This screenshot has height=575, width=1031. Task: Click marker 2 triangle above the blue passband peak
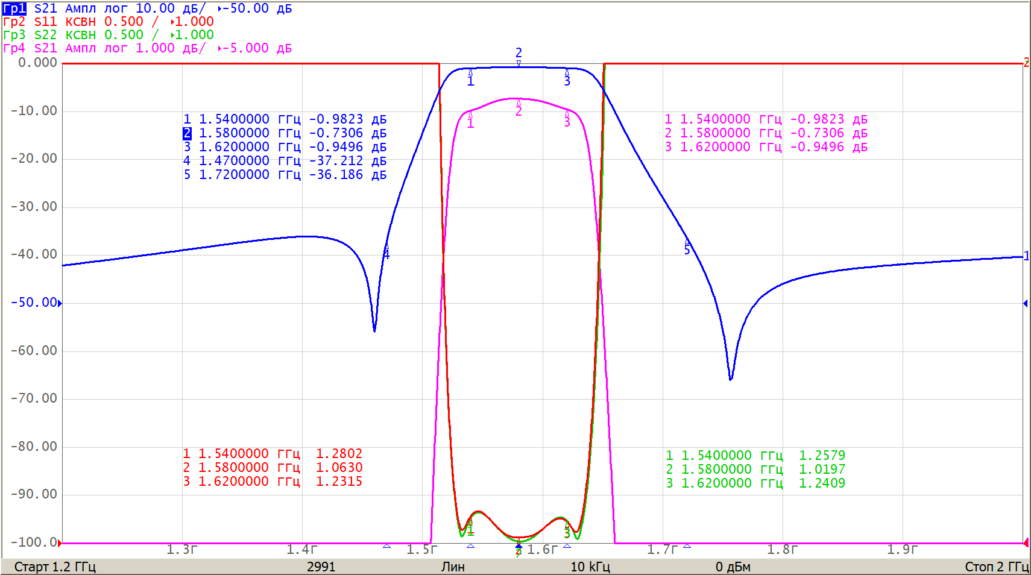[x=519, y=62]
